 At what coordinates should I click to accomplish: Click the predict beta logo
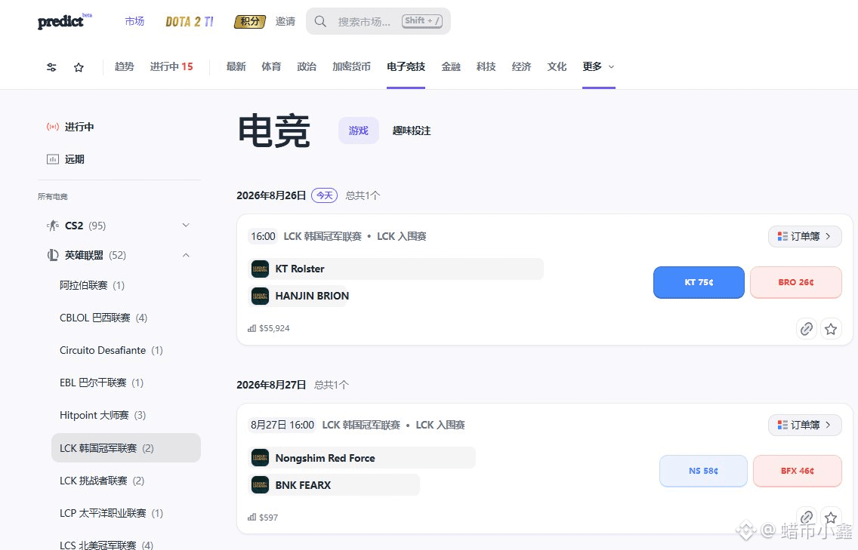tap(64, 21)
